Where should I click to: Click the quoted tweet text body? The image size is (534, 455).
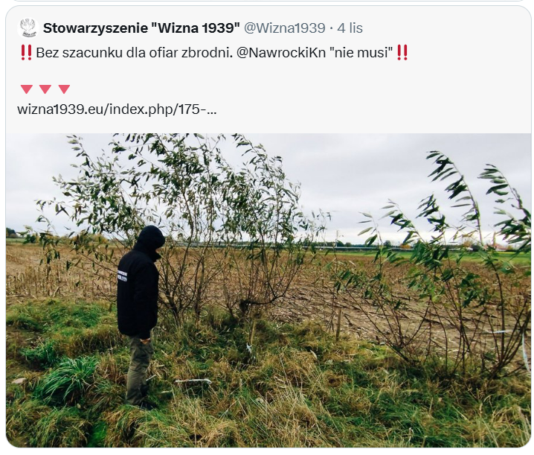tap(214, 81)
